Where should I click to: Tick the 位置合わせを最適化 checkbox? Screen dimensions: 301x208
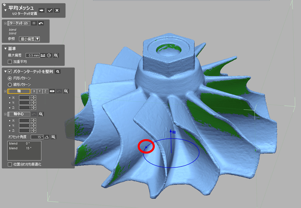(10, 164)
